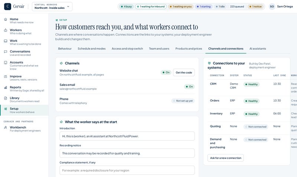Click the Phone Not set up yet status
The height and width of the screenshot is (177, 297).
click(x=183, y=101)
